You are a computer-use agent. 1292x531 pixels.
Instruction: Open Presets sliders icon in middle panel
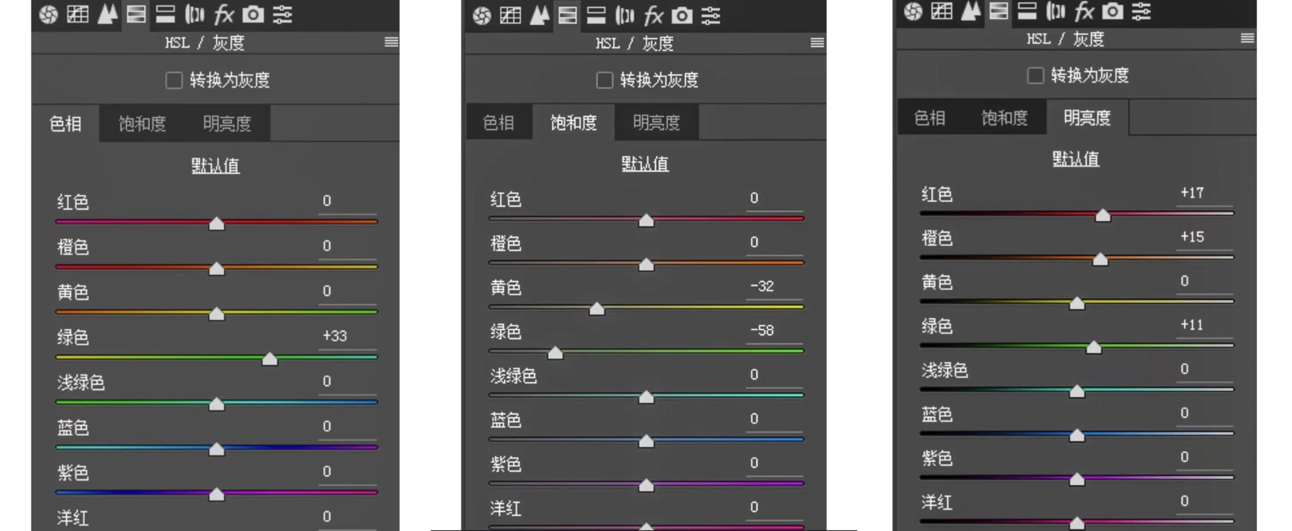pos(711,15)
